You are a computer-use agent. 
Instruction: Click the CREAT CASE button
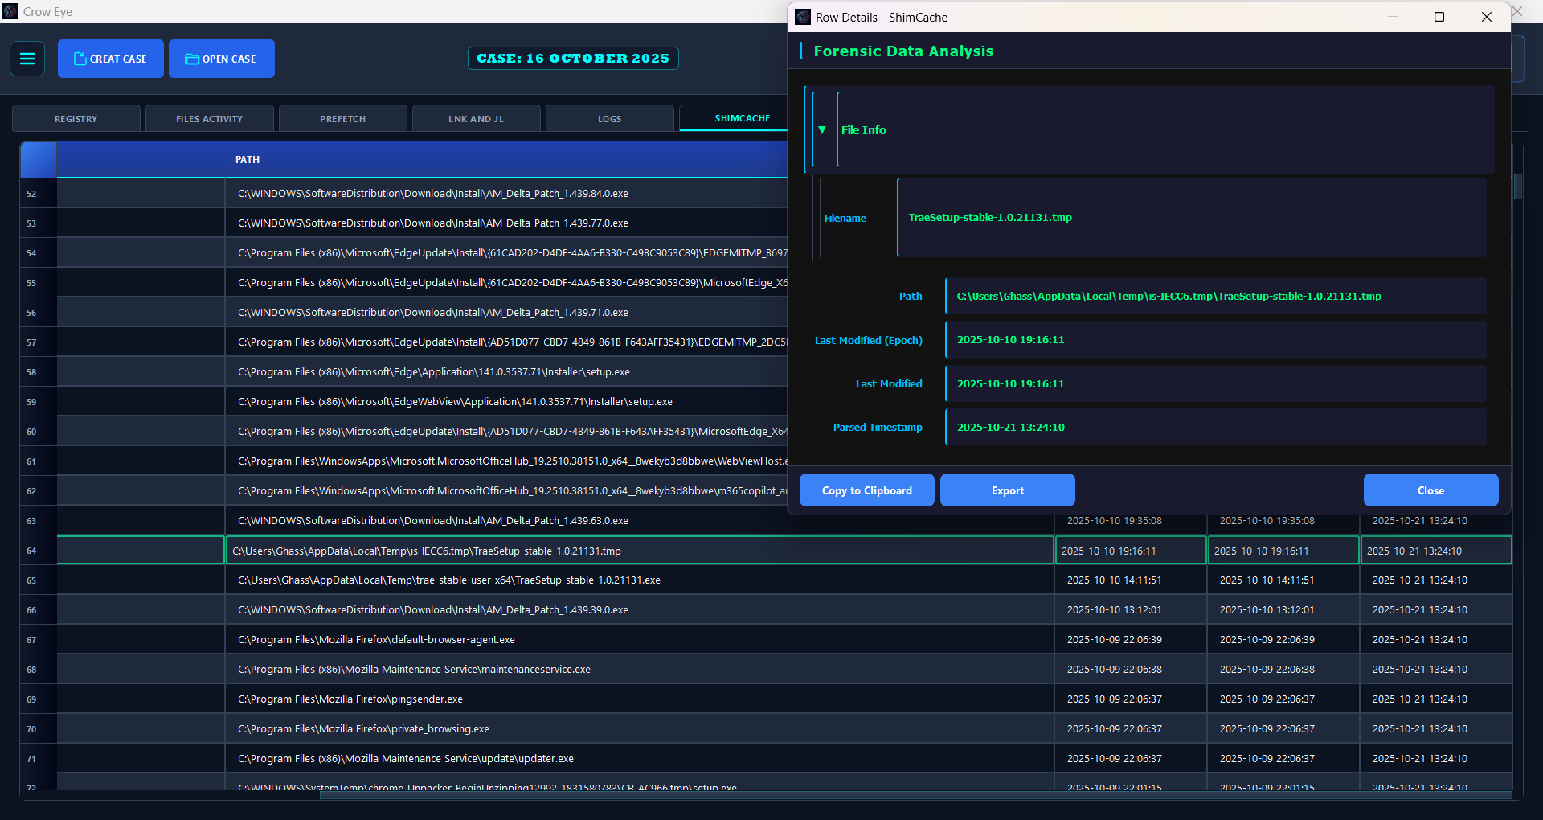(x=111, y=59)
